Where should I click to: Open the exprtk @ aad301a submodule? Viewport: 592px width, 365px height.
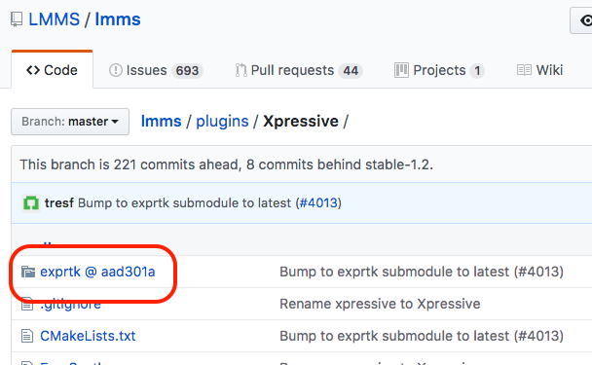[97, 272]
